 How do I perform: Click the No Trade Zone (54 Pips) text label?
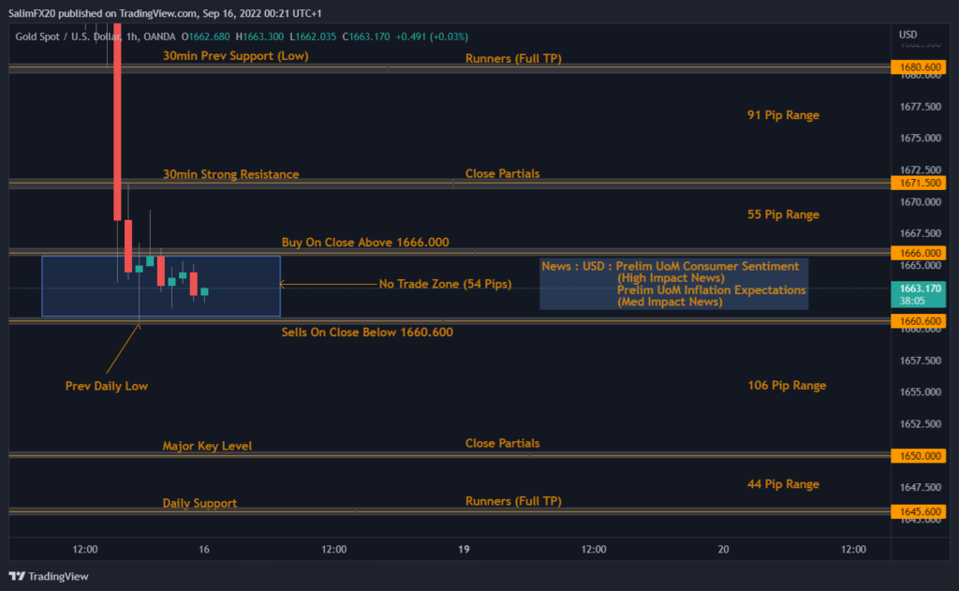[x=445, y=284]
